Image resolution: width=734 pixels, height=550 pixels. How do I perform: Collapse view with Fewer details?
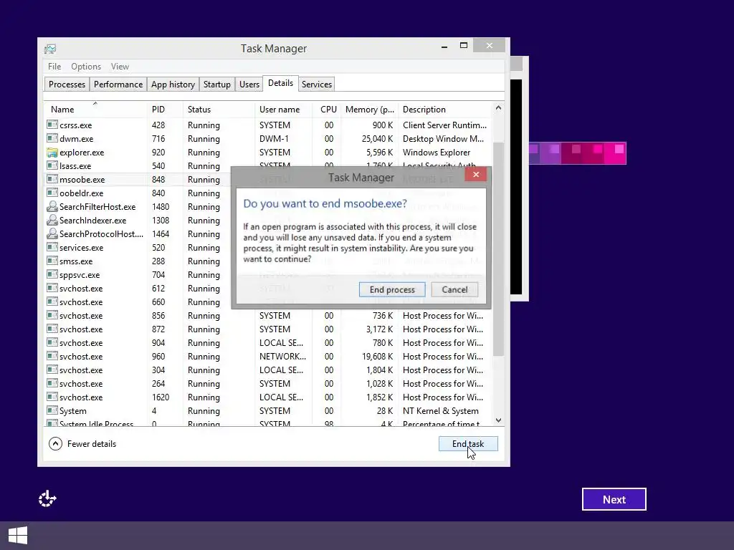[82, 444]
